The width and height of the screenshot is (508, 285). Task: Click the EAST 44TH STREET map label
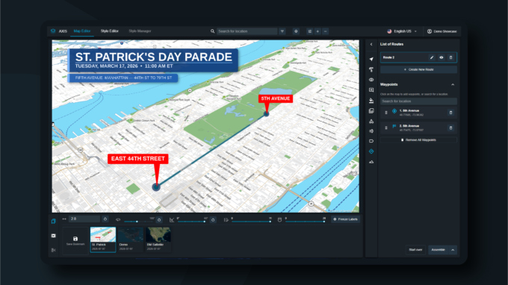pos(138,158)
